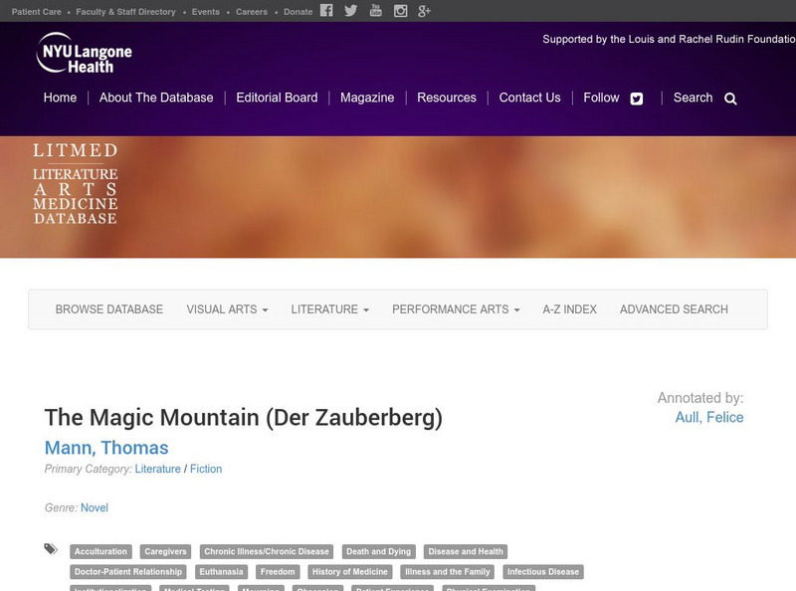796x591 pixels.
Task: Select the Euthanasia keyword tag
Action: (x=221, y=571)
